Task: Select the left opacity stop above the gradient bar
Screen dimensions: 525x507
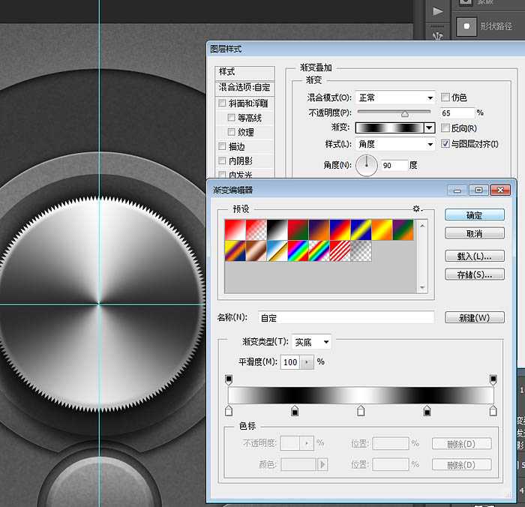Action: coord(229,379)
